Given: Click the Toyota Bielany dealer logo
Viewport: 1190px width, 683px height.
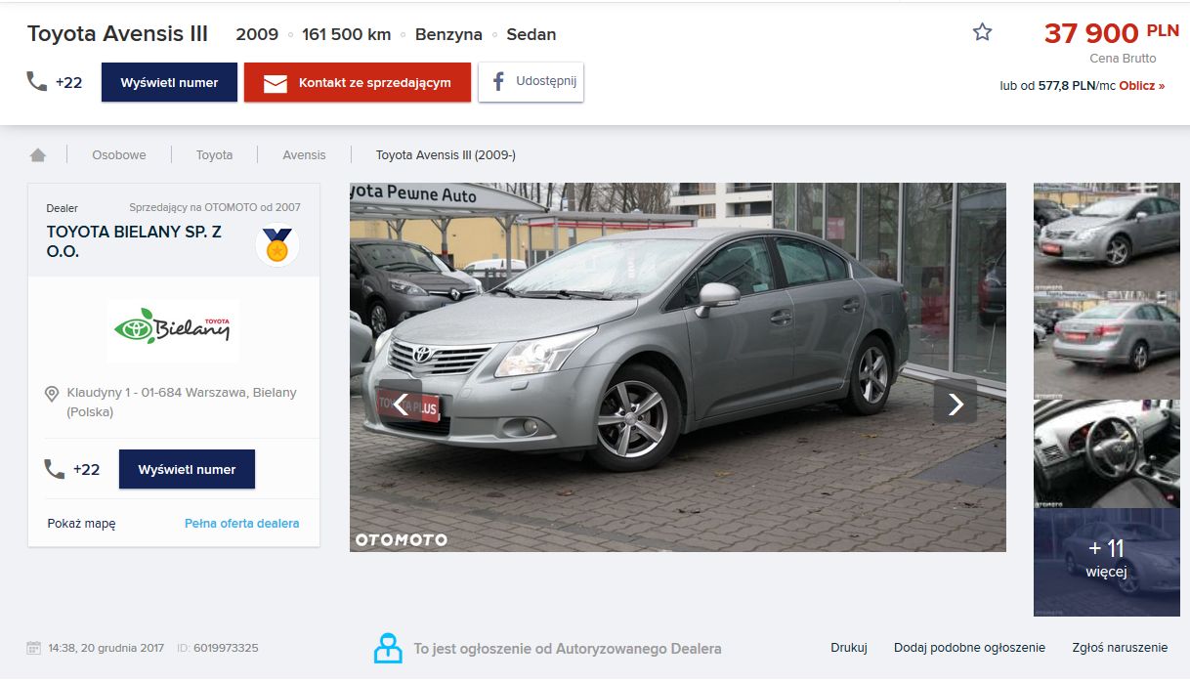Looking at the screenshot, I should (x=173, y=330).
